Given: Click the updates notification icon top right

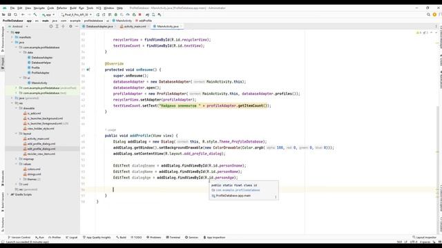Looking at the screenshot, I should (x=434, y=14).
